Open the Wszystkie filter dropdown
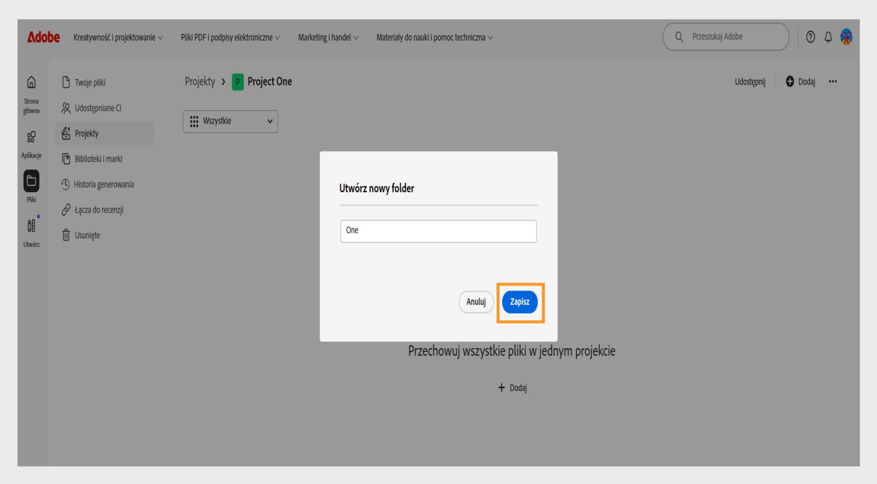 pos(230,121)
